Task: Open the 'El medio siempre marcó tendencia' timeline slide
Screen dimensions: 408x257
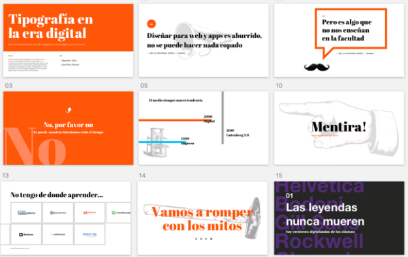Action: (204, 128)
